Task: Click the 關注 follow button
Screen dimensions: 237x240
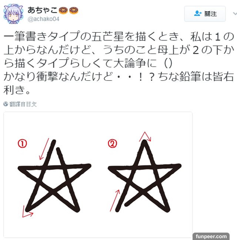Action: coord(205,14)
